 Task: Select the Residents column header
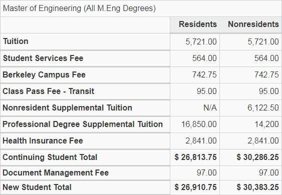coord(198,24)
